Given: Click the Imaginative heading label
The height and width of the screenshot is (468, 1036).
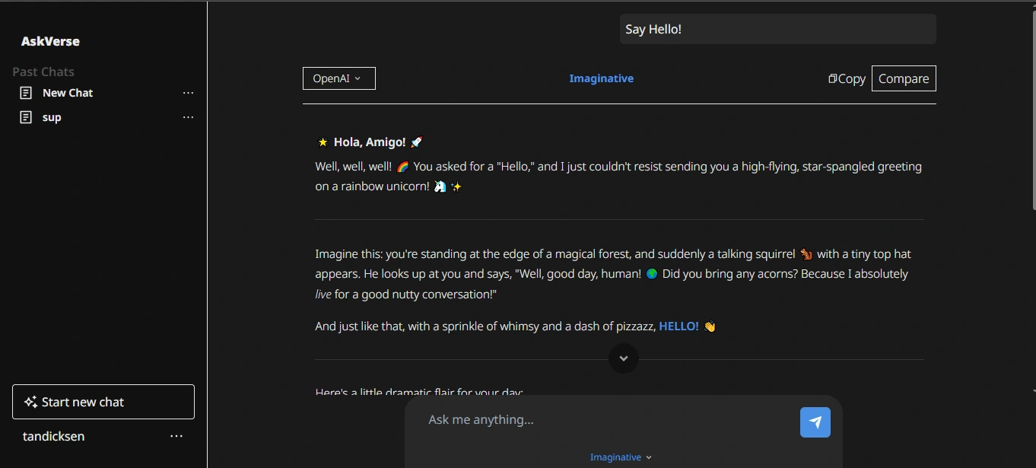Looking at the screenshot, I should [x=601, y=78].
